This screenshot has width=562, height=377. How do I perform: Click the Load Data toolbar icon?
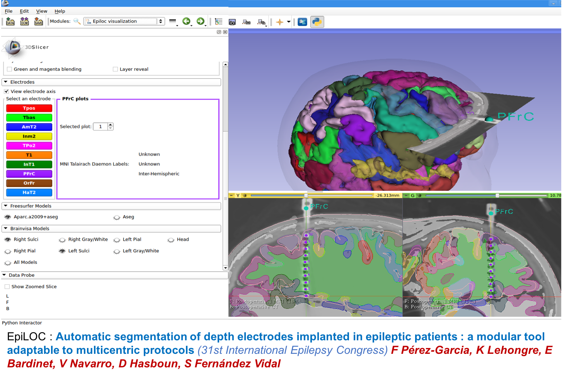point(10,22)
